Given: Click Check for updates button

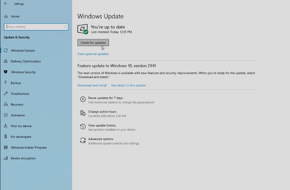Looking at the screenshot, I should tap(93, 43).
